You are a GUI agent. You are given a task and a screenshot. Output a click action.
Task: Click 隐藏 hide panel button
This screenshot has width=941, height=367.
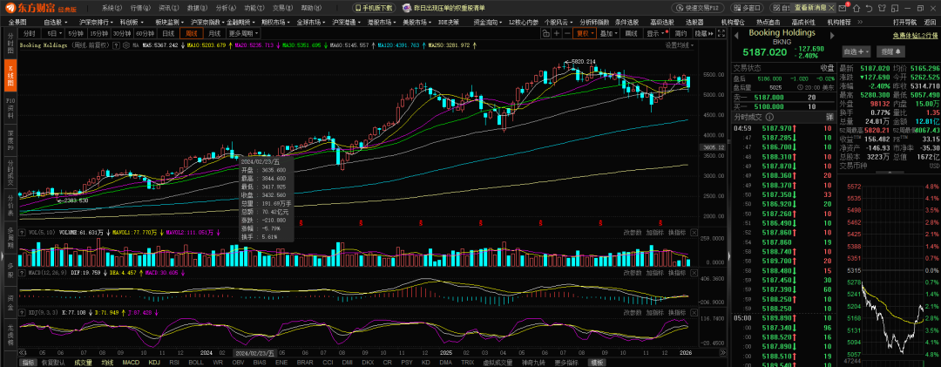704,34
